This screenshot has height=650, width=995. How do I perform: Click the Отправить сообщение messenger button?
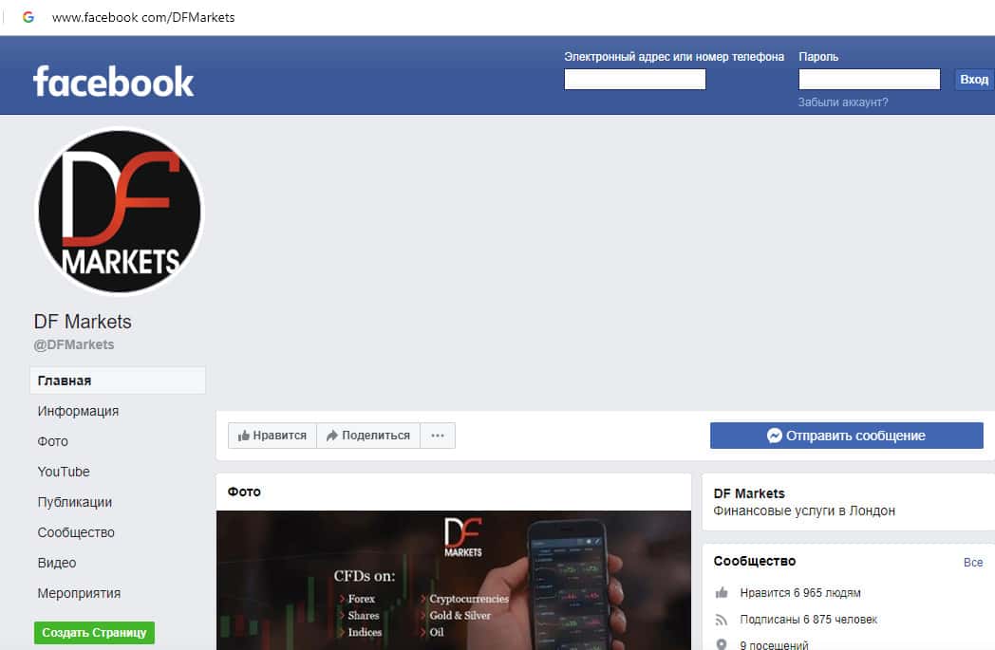point(847,436)
